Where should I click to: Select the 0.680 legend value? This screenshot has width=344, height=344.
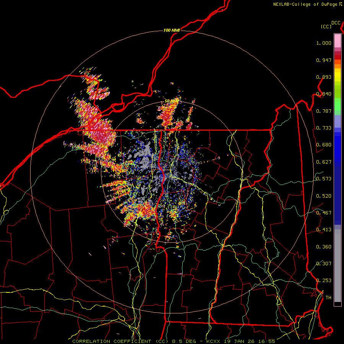(324, 145)
